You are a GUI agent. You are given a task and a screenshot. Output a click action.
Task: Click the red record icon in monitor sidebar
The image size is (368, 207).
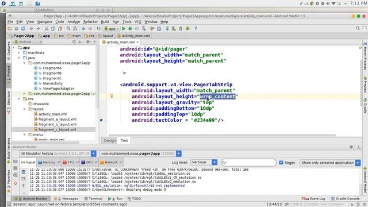coord(16,183)
